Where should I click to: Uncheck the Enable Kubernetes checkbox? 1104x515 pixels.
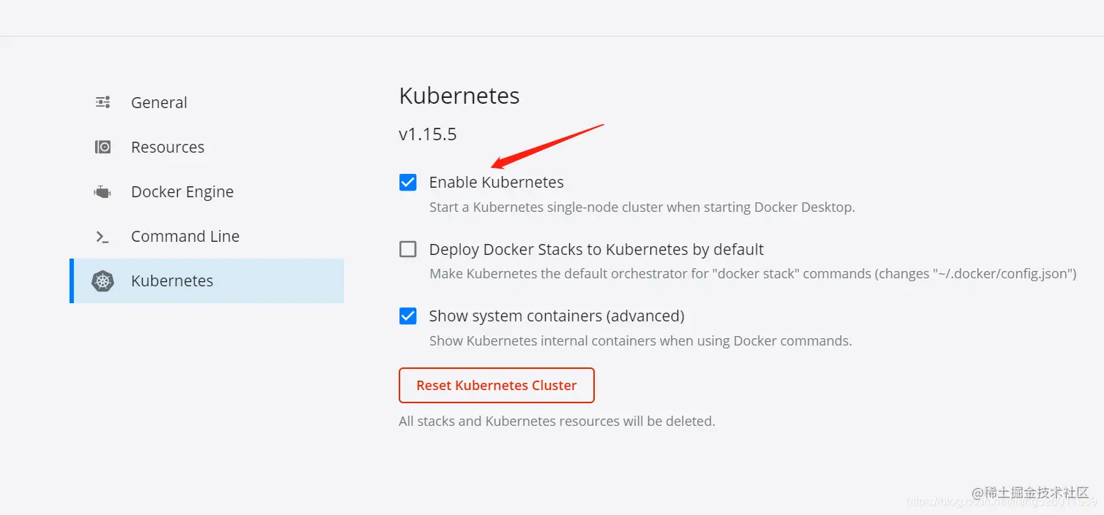coord(408,183)
